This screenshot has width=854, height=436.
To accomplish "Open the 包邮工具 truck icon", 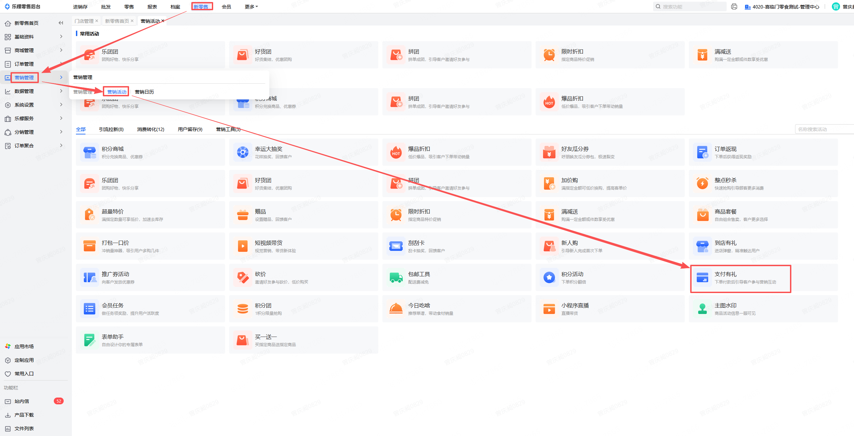I will pos(396,277).
